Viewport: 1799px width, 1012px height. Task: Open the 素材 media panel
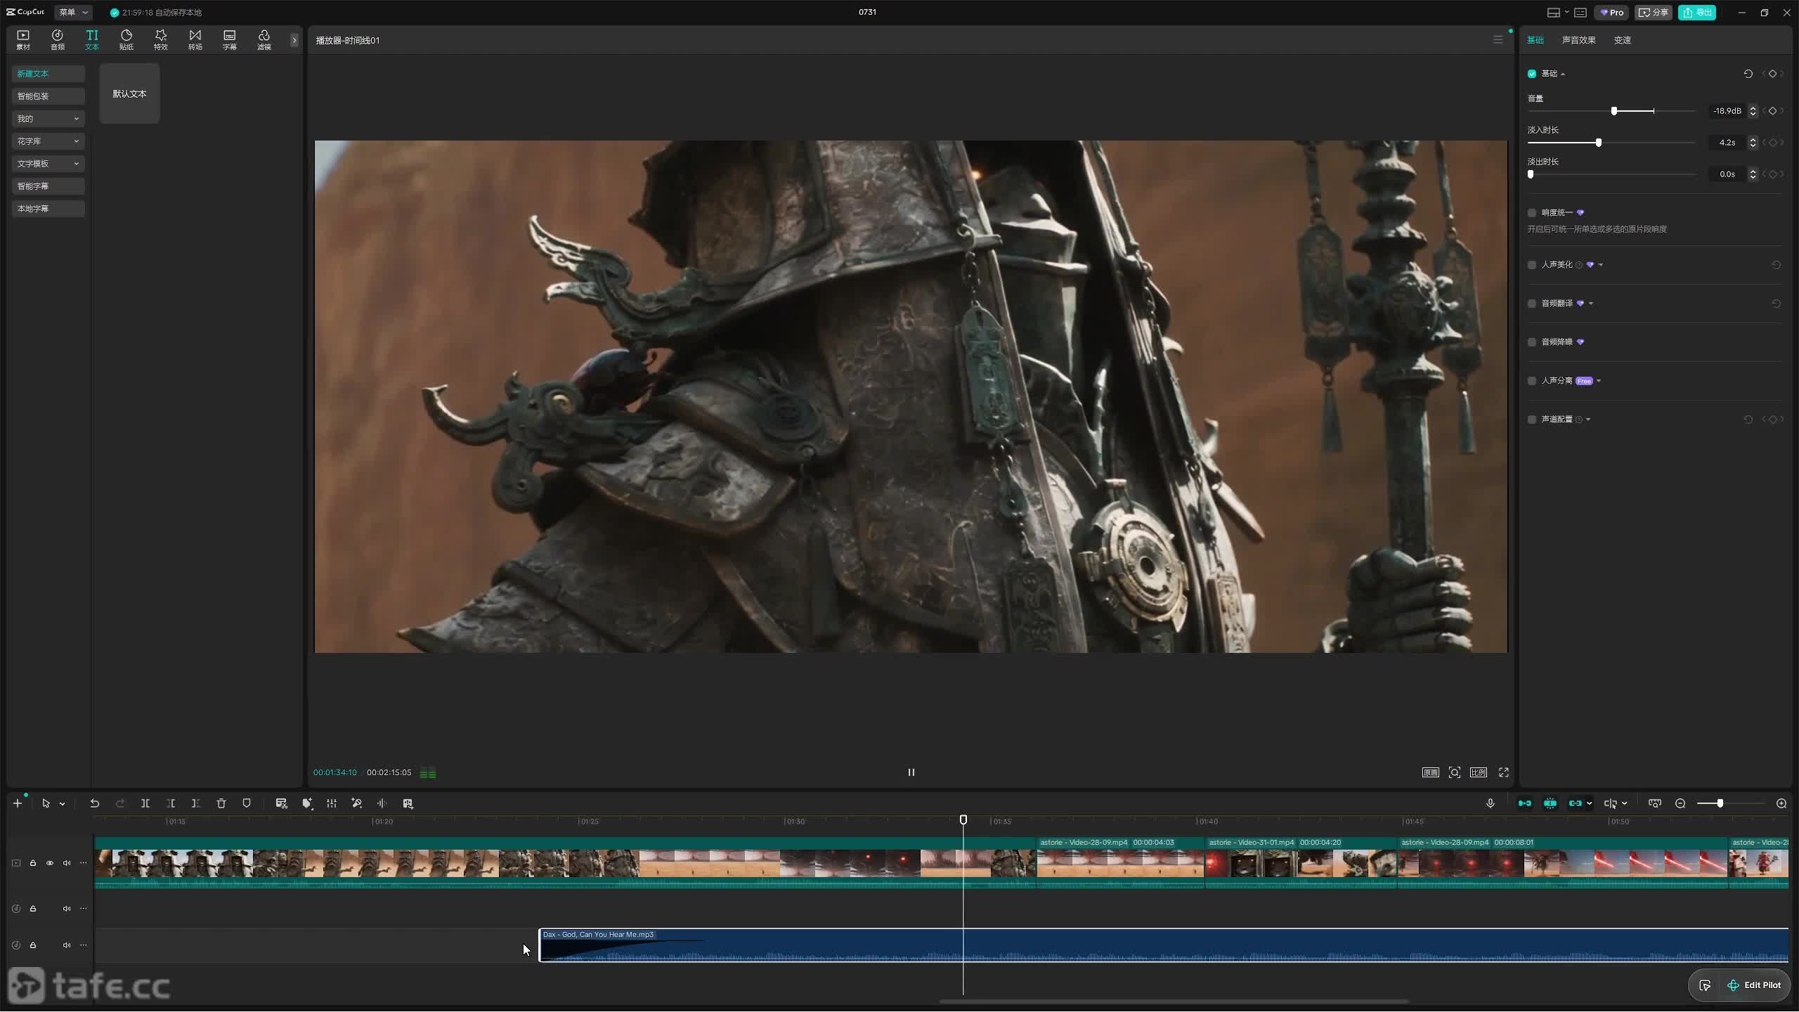(x=23, y=39)
